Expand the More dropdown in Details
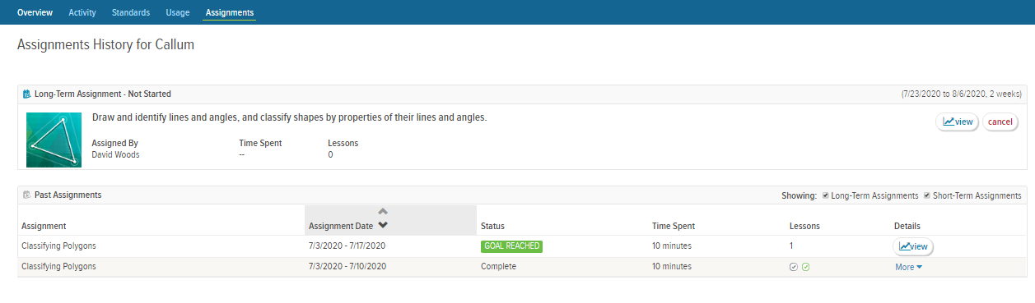The image size is (1035, 303). coord(908,267)
